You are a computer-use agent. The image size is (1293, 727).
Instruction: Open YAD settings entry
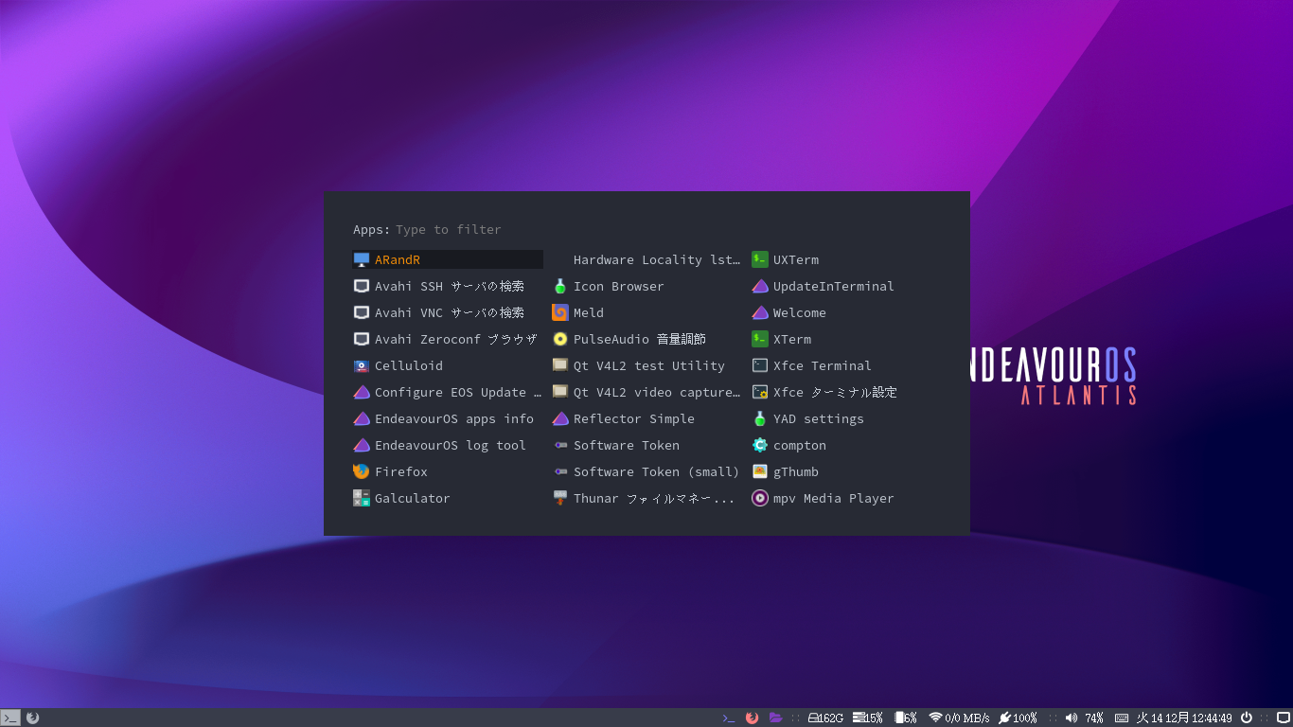point(845,418)
